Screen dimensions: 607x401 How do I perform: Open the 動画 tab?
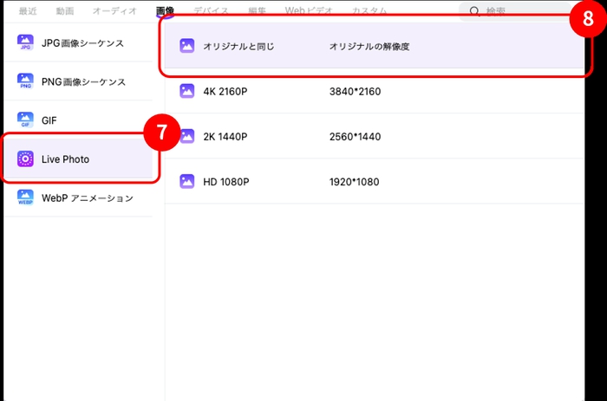click(65, 11)
